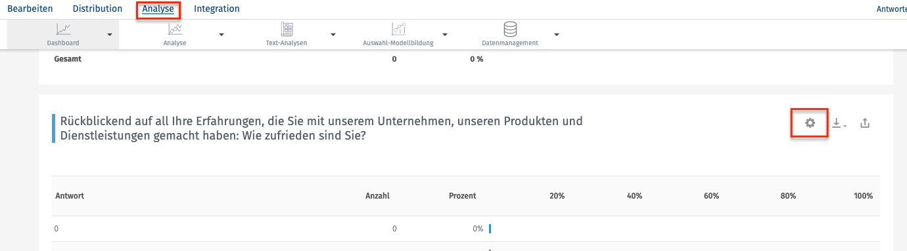Expand the Auswahl-Modellbildung dropdown arrow
The image size is (907, 251).
[445, 35]
